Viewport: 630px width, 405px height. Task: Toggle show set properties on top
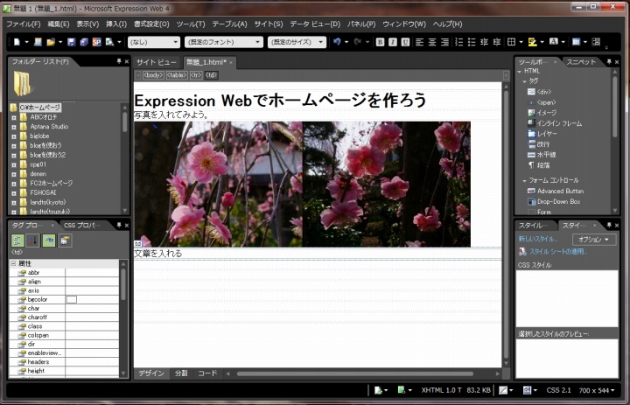(49, 241)
